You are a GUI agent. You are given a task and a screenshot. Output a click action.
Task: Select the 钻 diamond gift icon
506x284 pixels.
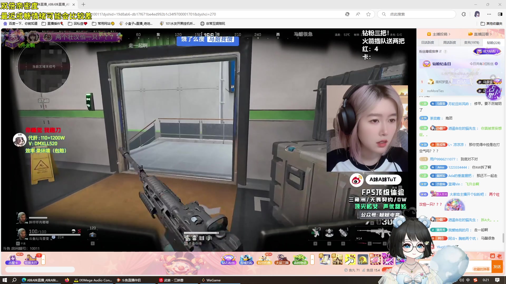point(388,260)
